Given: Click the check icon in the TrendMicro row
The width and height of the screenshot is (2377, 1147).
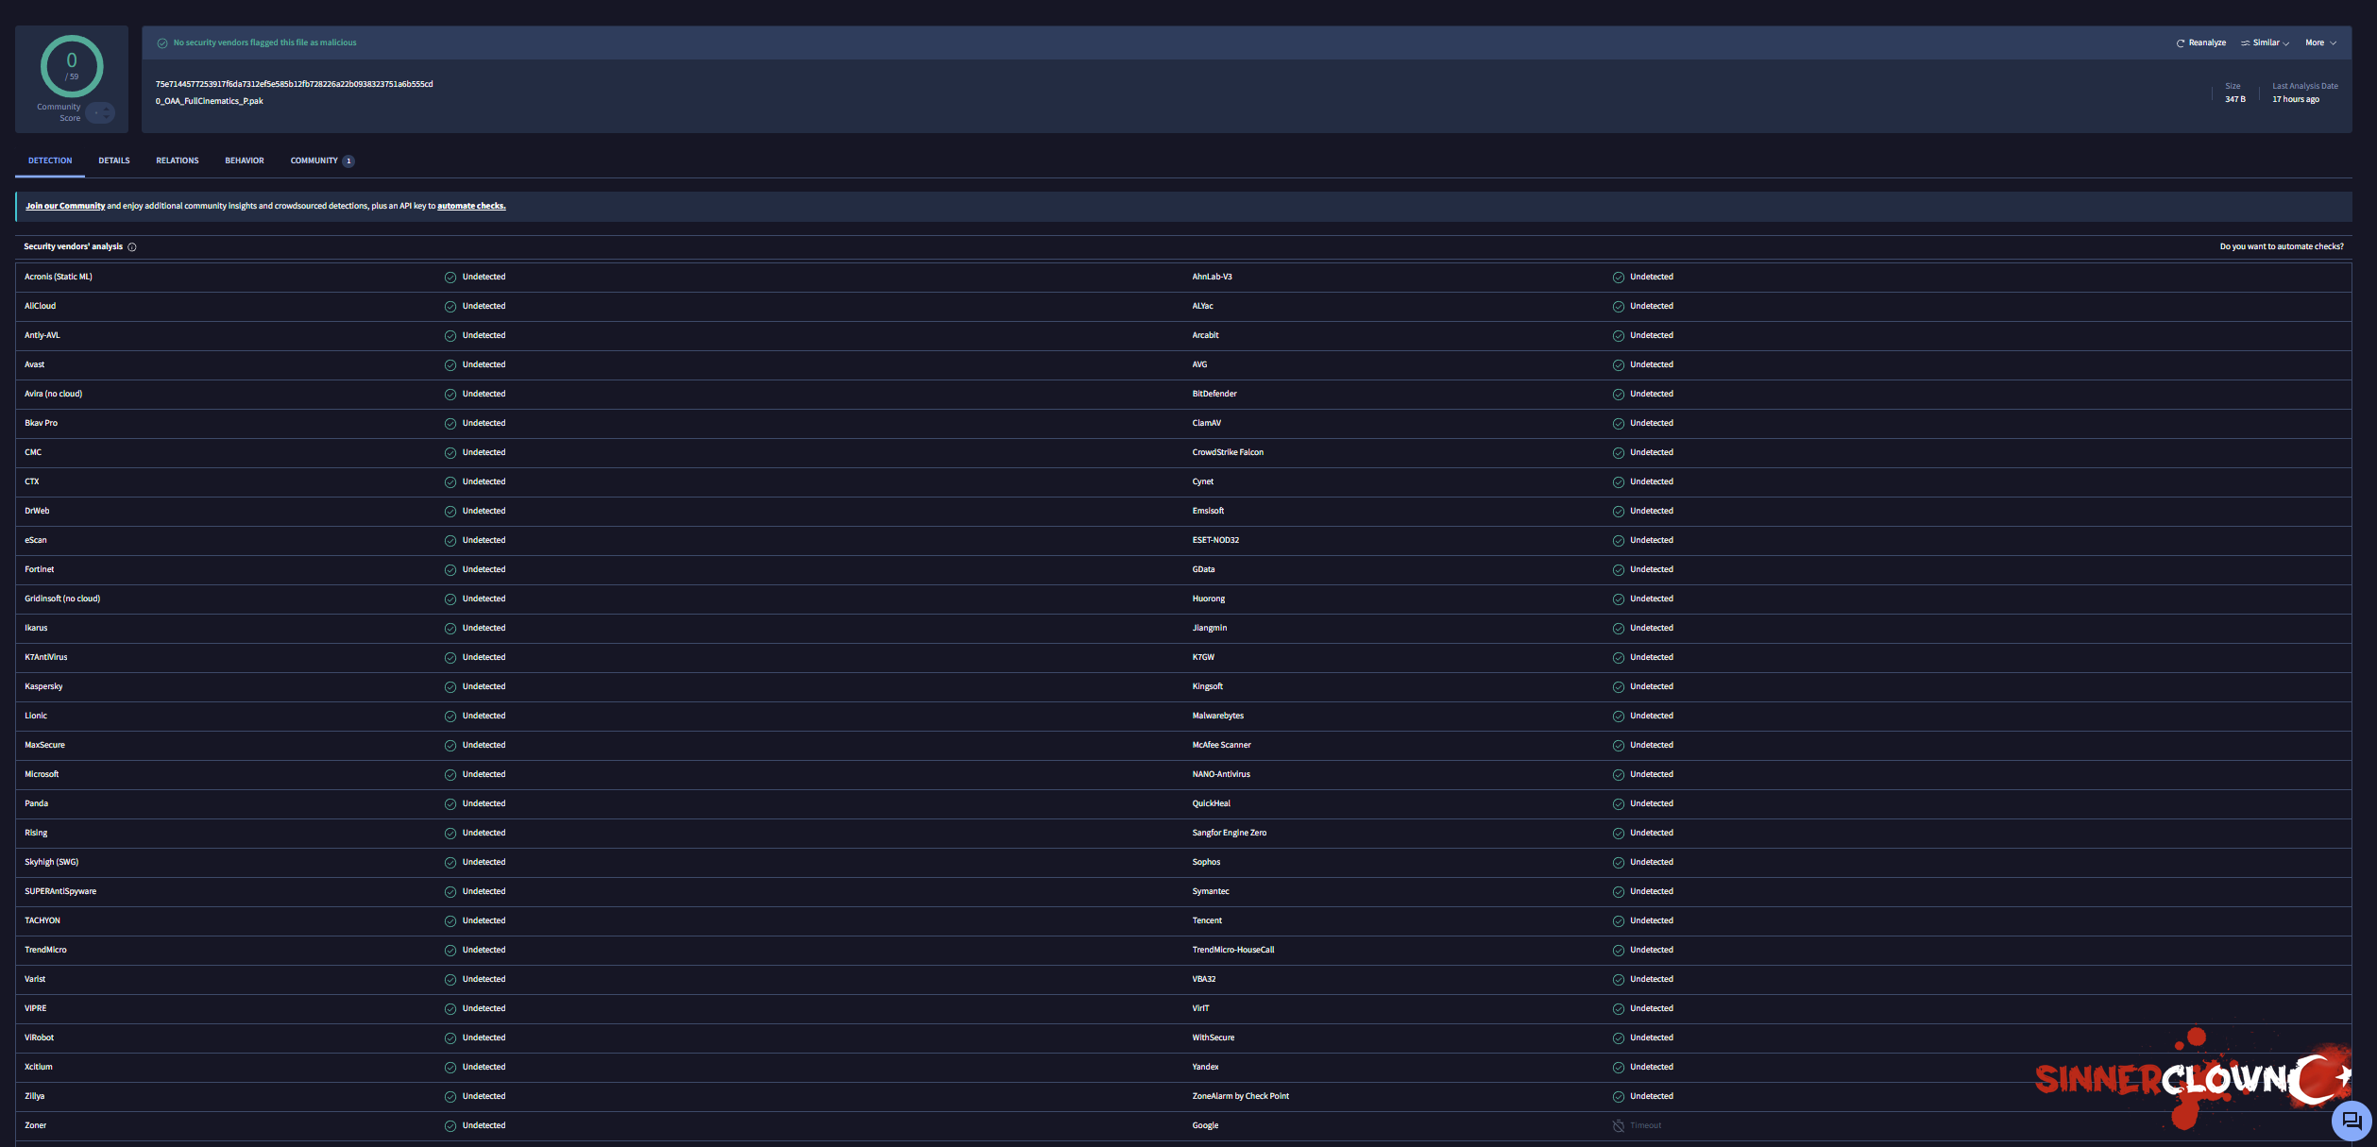Looking at the screenshot, I should click(450, 951).
